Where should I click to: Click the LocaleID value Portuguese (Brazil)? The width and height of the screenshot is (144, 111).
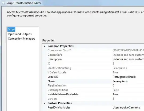pos(124,77)
